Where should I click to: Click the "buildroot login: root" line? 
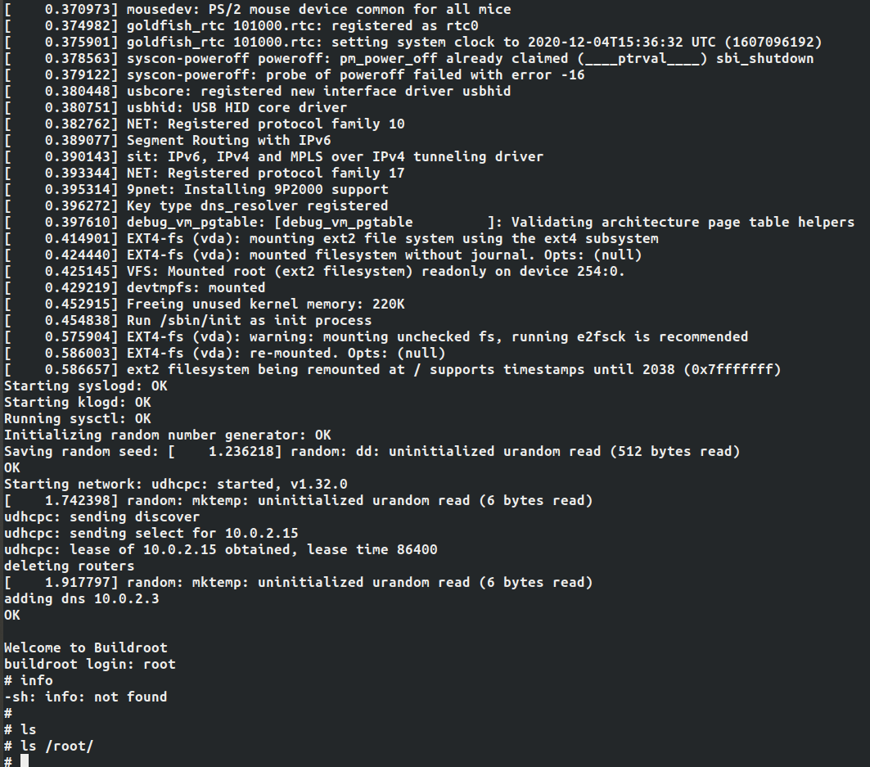tap(90, 664)
